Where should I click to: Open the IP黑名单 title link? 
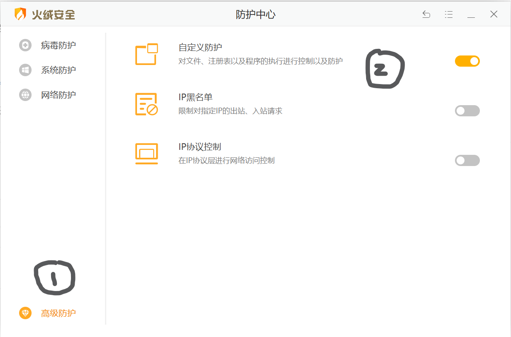[195, 97]
